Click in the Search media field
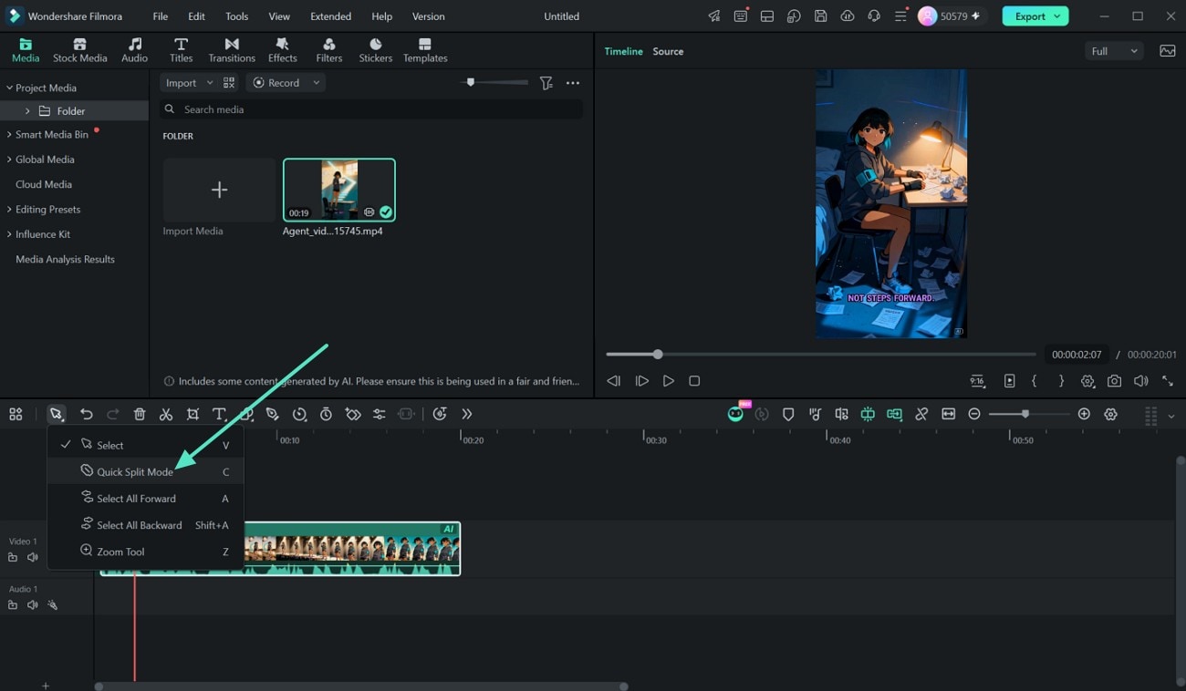Image resolution: width=1186 pixels, height=691 pixels. point(370,109)
